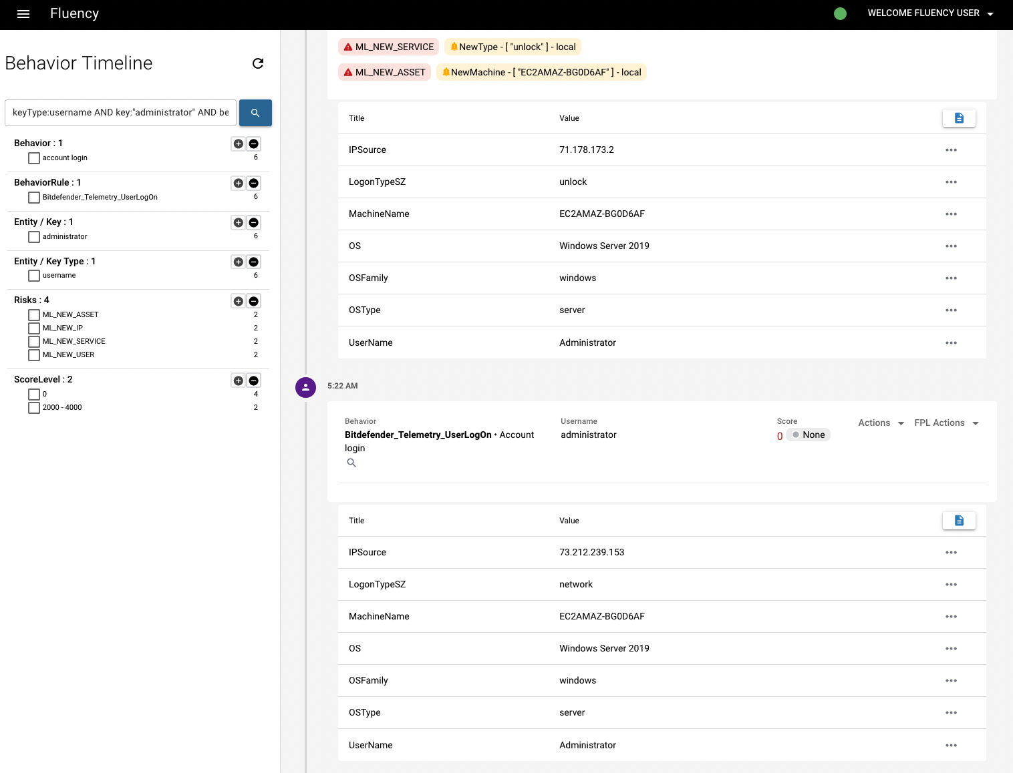Open options for second OSType row
The height and width of the screenshot is (773, 1013).
[x=952, y=713]
